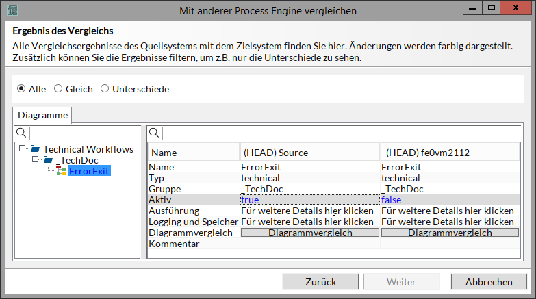
Task: Click the Zurück button
Action: click(320, 282)
